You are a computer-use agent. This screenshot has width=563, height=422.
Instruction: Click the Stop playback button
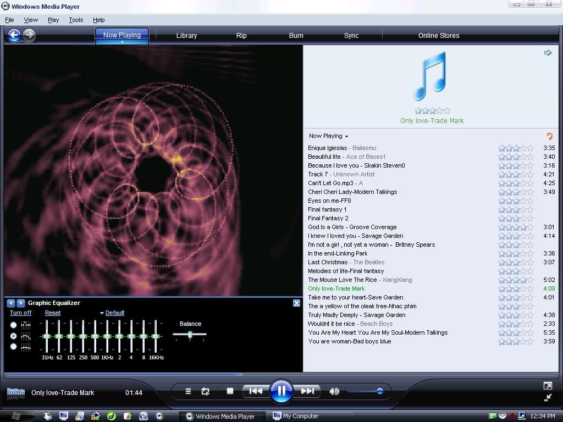(230, 391)
